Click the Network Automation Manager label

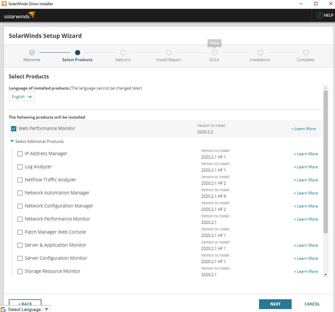[x=57, y=193]
